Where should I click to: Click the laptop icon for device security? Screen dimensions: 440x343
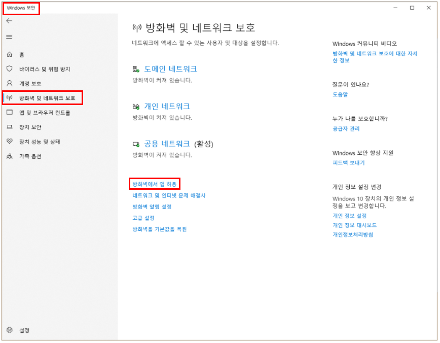click(x=10, y=127)
